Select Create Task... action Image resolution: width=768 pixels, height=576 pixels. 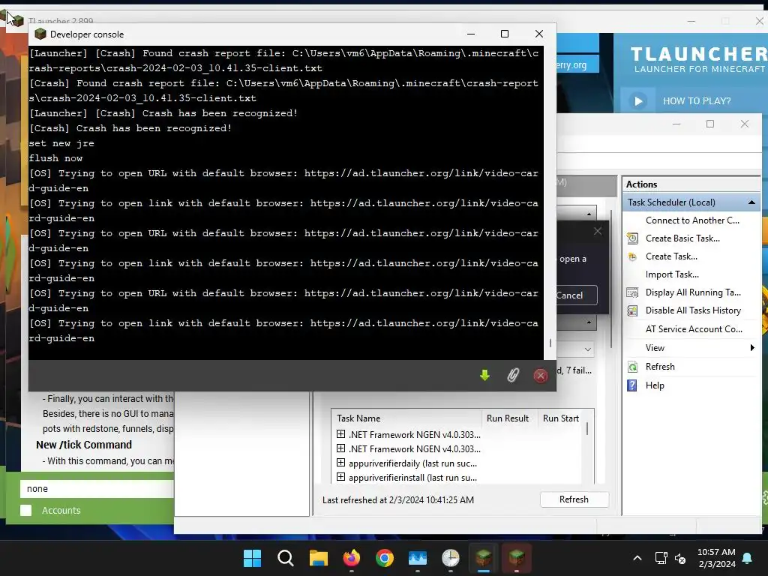click(x=671, y=256)
